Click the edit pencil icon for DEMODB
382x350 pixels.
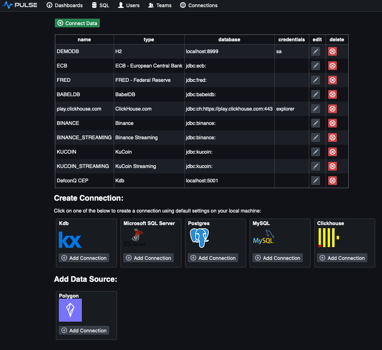[x=315, y=51]
